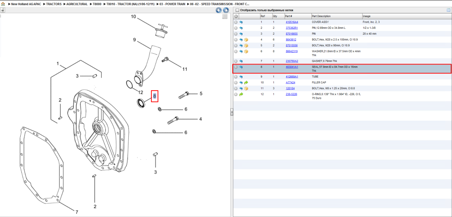Select callout 5 bolt in the diagram
This screenshot has height=217, width=452.
pyautogui.click(x=201, y=93)
